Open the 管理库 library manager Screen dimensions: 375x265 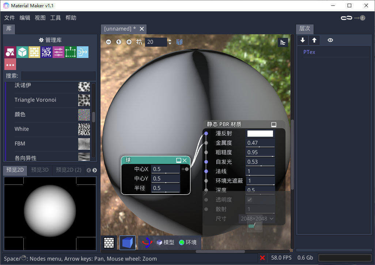(50, 40)
